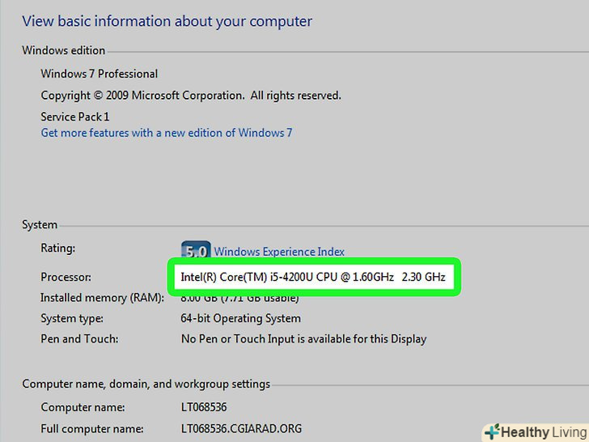Click the 'System type:' label
This screenshot has height=442, width=589.
point(72,318)
